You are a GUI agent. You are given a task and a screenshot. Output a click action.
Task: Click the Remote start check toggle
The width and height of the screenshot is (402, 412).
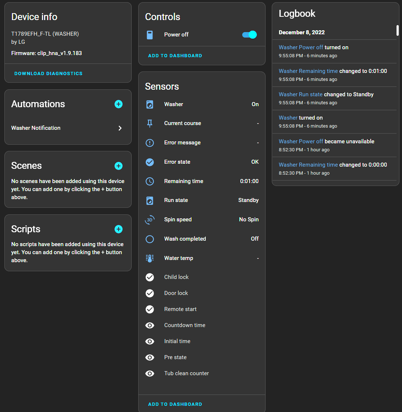(150, 309)
